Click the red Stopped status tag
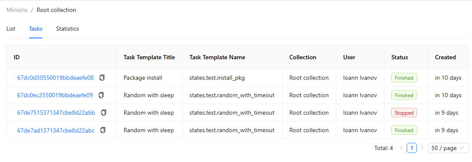Image resolution: width=472 pixels, height=162 pixels. pyautogui.click(x=404, y=113)
